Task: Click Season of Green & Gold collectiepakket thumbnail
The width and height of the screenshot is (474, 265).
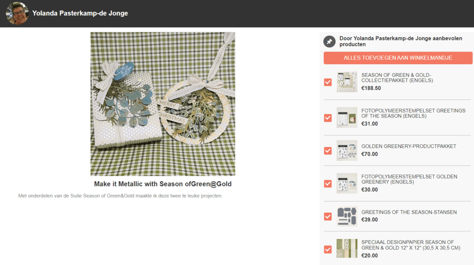Action: 347,82
